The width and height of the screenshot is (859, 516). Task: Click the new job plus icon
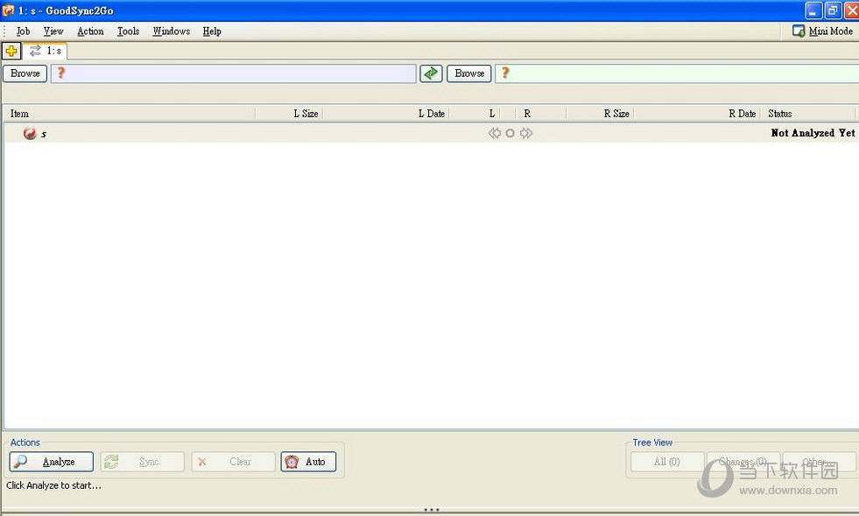(11, 51)
